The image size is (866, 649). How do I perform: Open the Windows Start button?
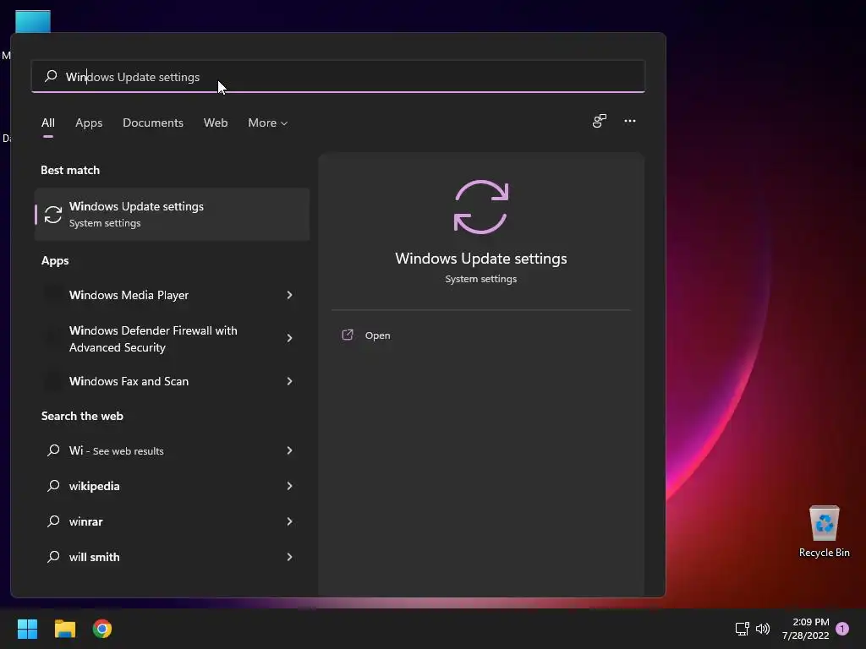coord(27,629)
